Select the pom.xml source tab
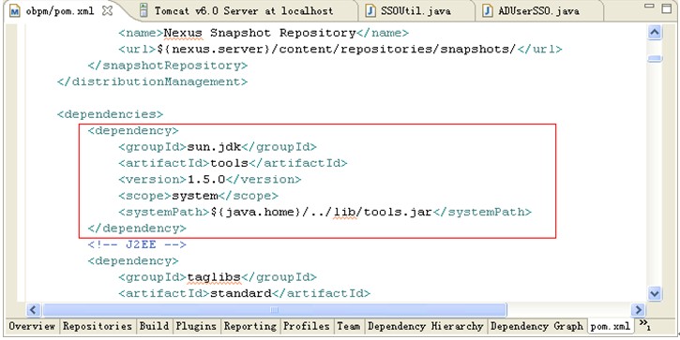This screenshot has height=340, width=680. pyautogui.click(x=611, y=326)
